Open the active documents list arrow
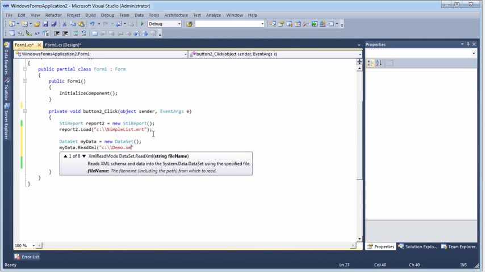The image size is (485, 272). coord(359,45)
